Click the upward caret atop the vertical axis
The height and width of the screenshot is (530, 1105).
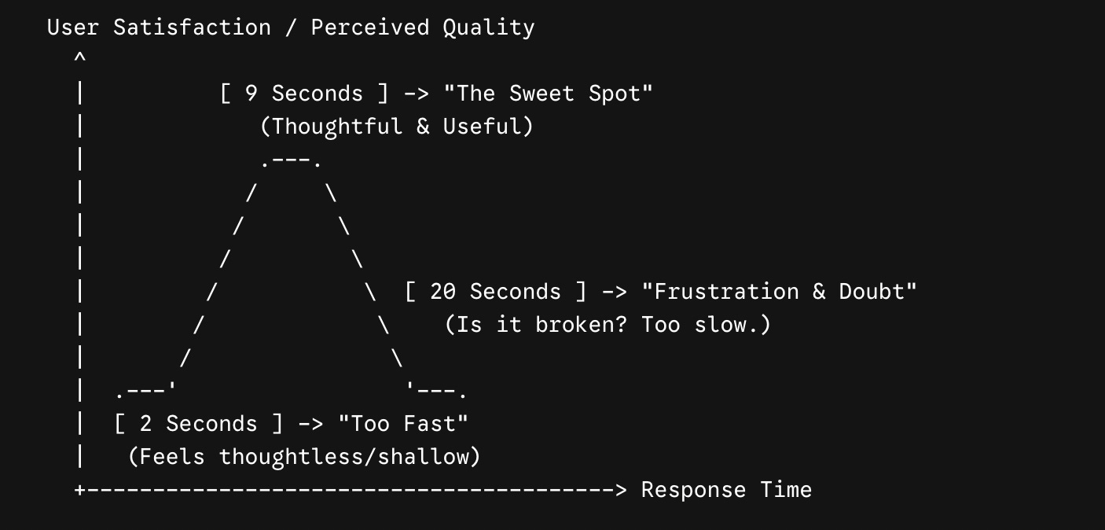coord(80,57)
